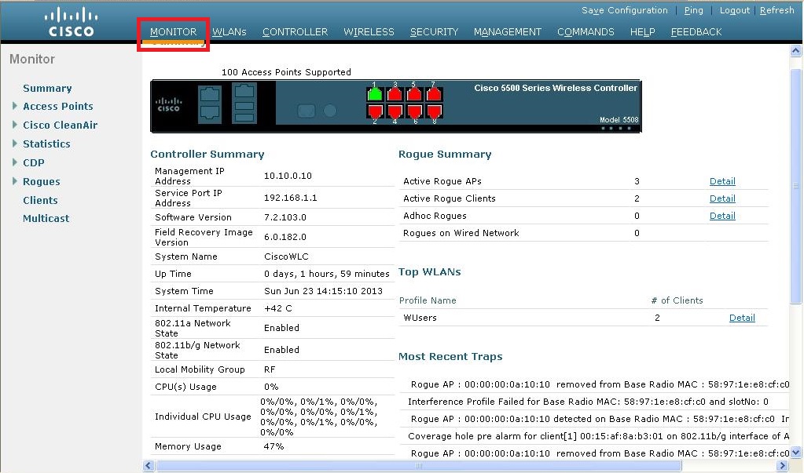This screenshot has height=473, width=804.
Task: Click System Name value CiscoWLC
Action: [x=286, y=257]
